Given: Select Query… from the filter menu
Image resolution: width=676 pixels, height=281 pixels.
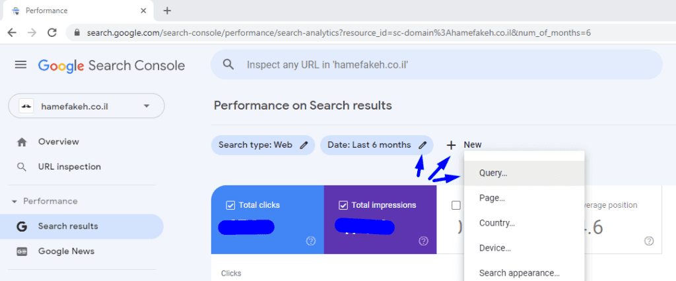Looking at the screenshot, I should 493,173.
